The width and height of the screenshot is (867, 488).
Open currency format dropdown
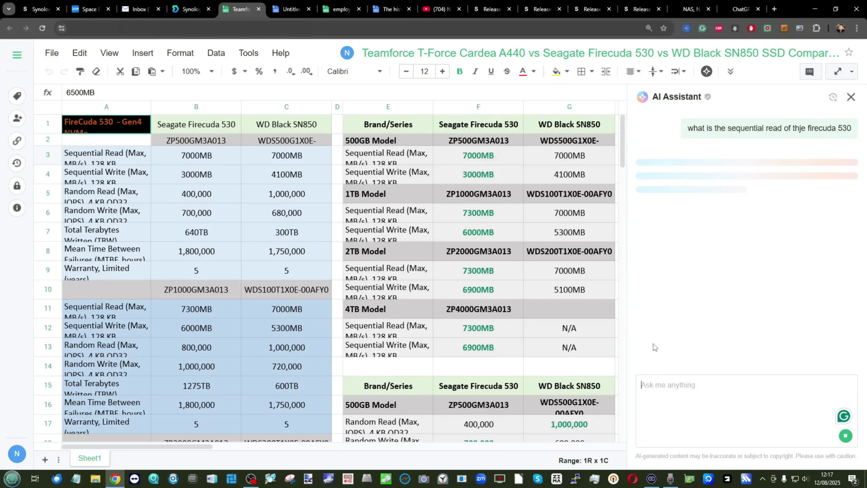point(245,72)
